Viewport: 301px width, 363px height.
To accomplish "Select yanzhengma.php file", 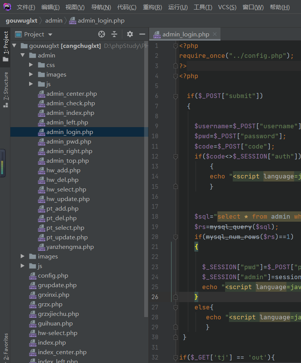I will click(x=70, y=247).
